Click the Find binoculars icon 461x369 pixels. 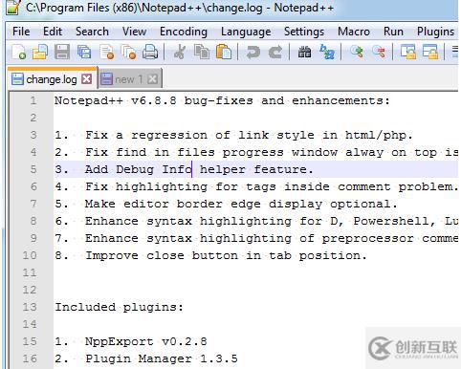(304, 52)
